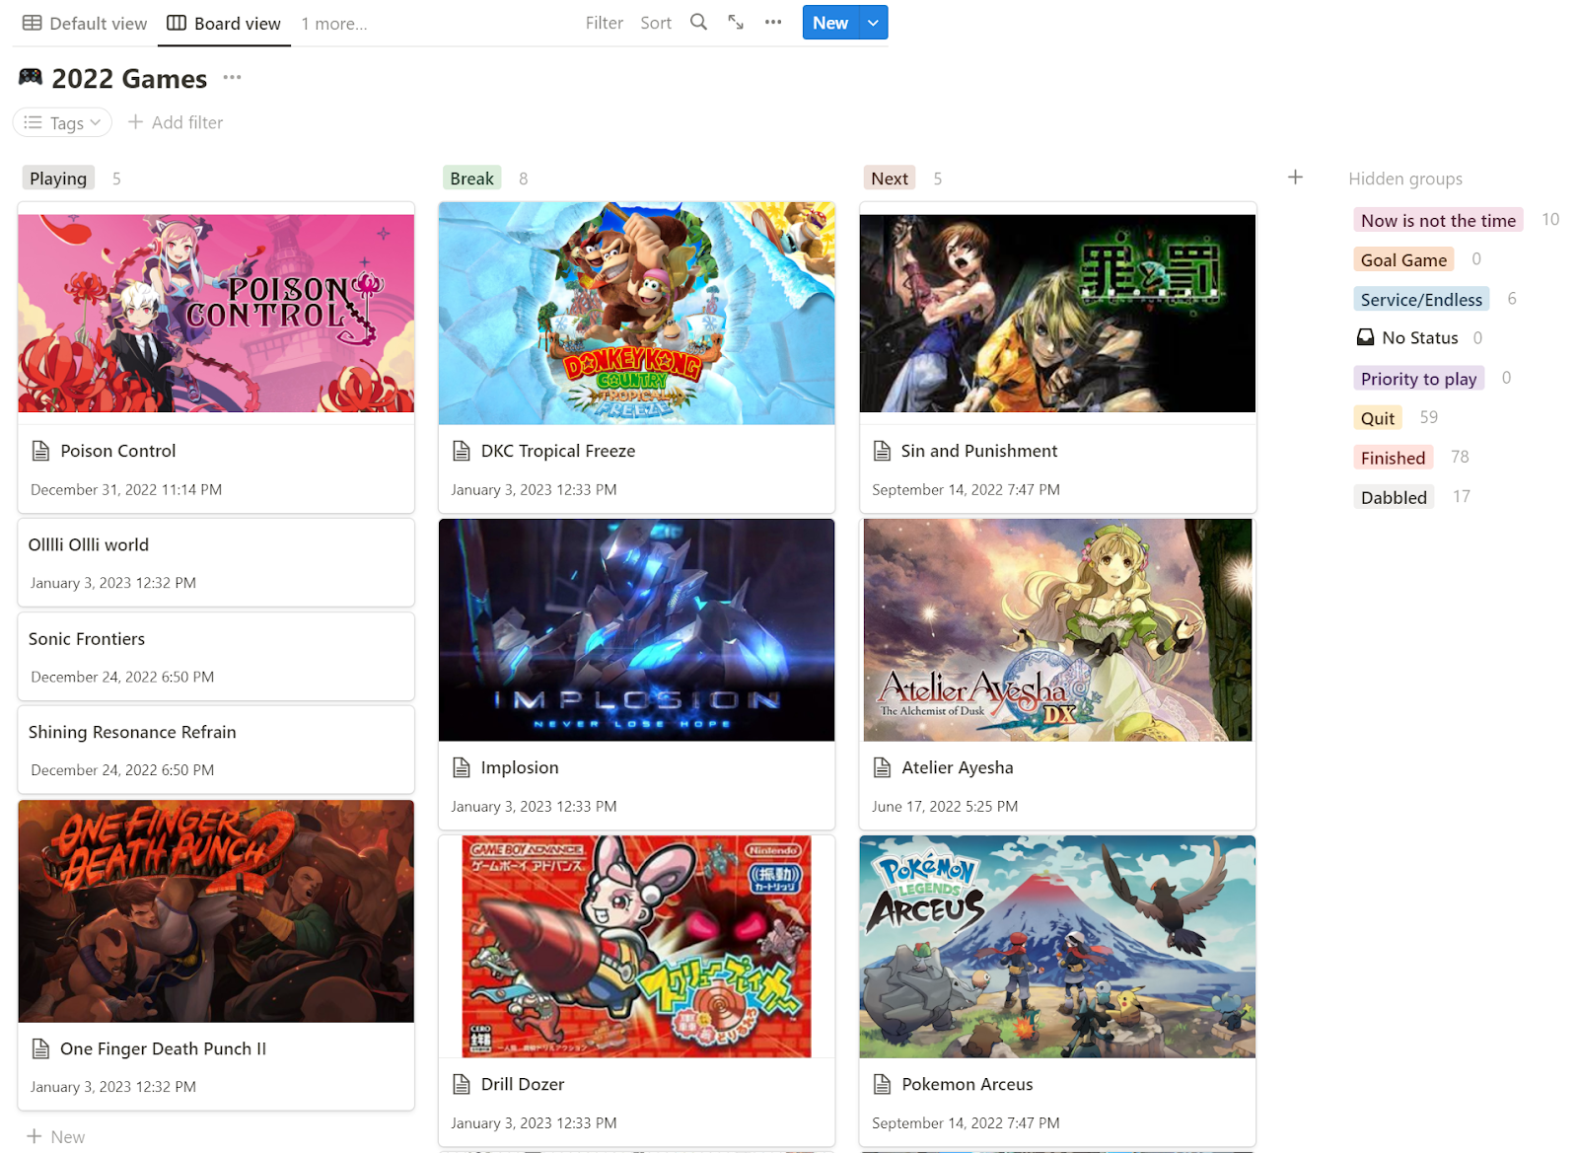The width and height of the screenshot is (1578, 1153).
Task: Click the '2022 Games' database title
Action: click(129, 78)
